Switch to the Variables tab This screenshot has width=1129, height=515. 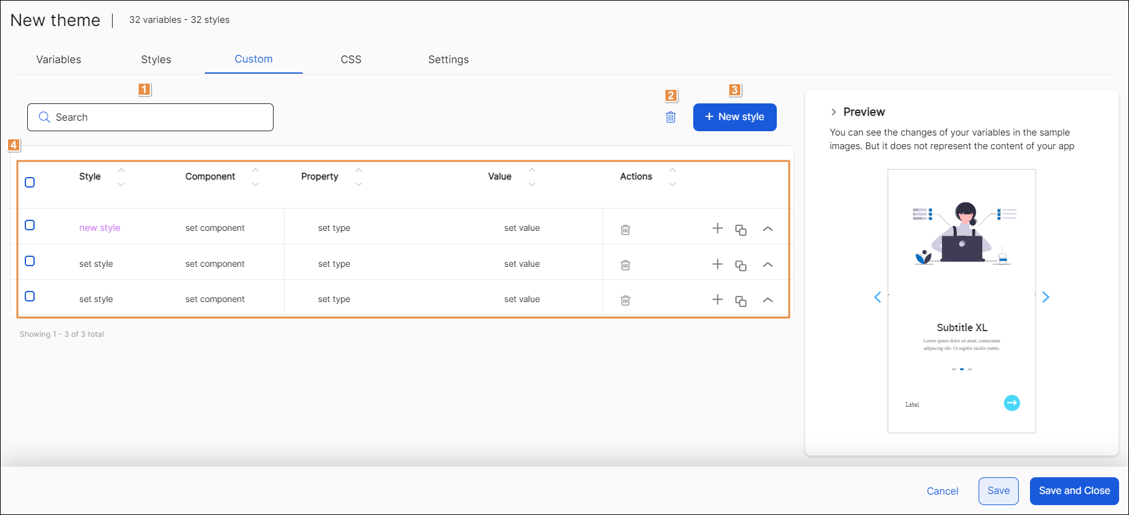(59, 59)
